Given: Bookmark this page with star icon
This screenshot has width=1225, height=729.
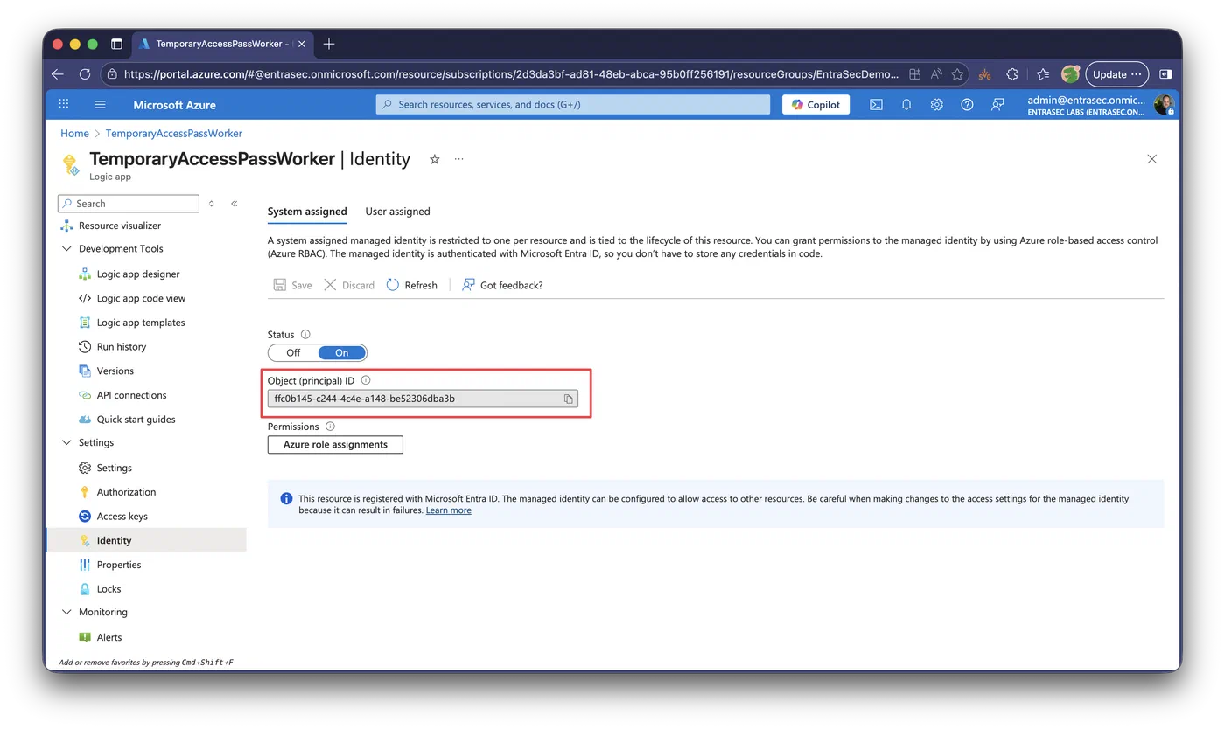Looking at the screenshot, I should pos(957,74).
